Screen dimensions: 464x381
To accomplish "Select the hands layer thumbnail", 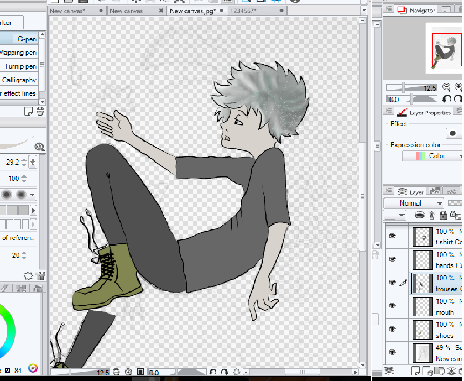I will pyautogui.click(x=423, y=259).
